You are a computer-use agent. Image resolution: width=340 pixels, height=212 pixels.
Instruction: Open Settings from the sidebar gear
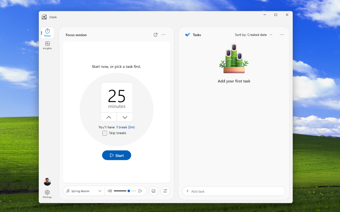coord(47,192)
